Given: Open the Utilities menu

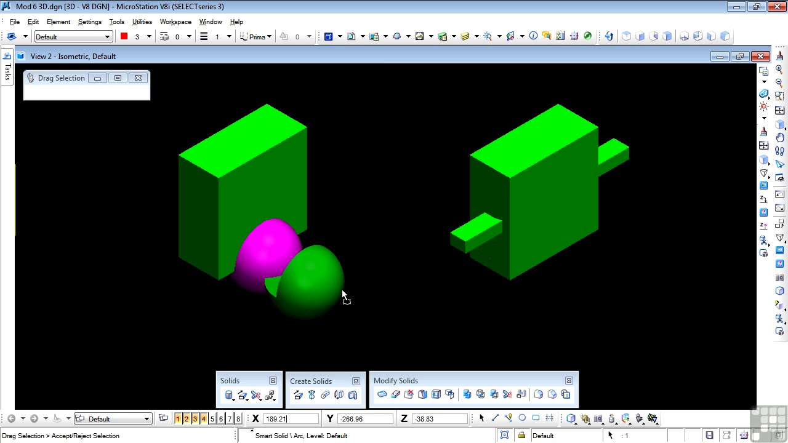Looking at the screenshot, I should (x=142, y=22).
